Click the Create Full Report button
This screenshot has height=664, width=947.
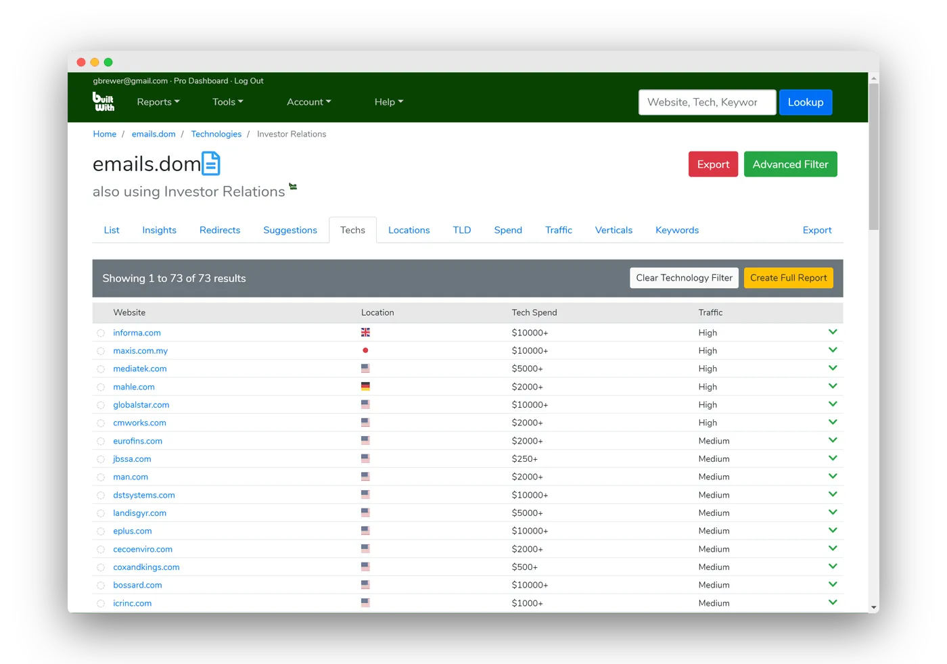(x=788, y=278)
